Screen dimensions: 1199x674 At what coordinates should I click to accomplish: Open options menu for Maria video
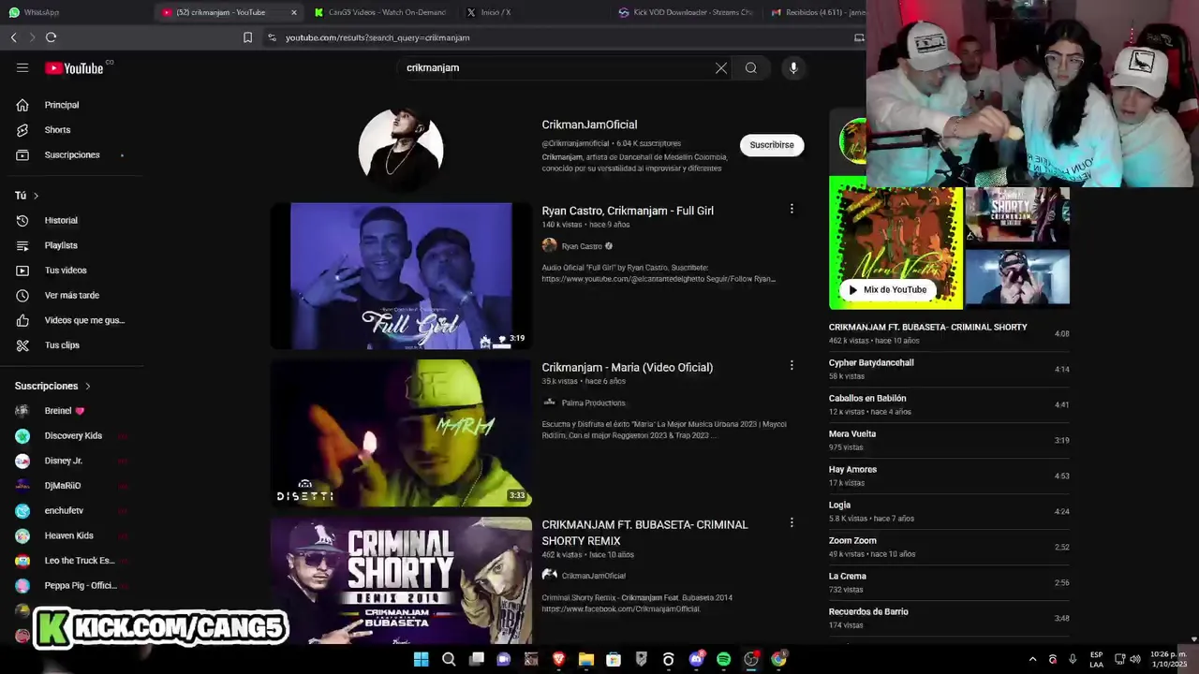(x=792, y=365)
